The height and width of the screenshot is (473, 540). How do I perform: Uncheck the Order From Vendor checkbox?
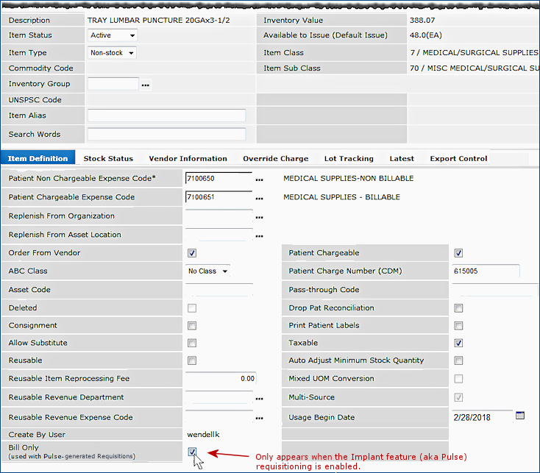[x=192, y=253]
